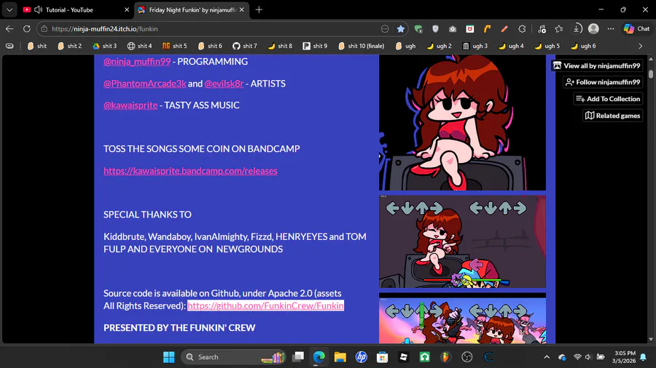This screenshot has width=656, height=368.
Task: Open the Downloads icon in toolbar
Action: point(577,29)
